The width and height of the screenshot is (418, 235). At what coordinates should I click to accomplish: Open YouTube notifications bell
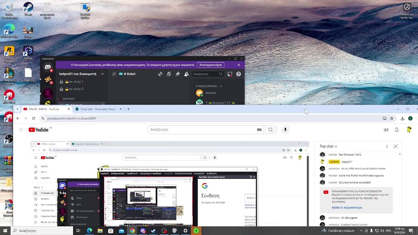pos(396,130)
